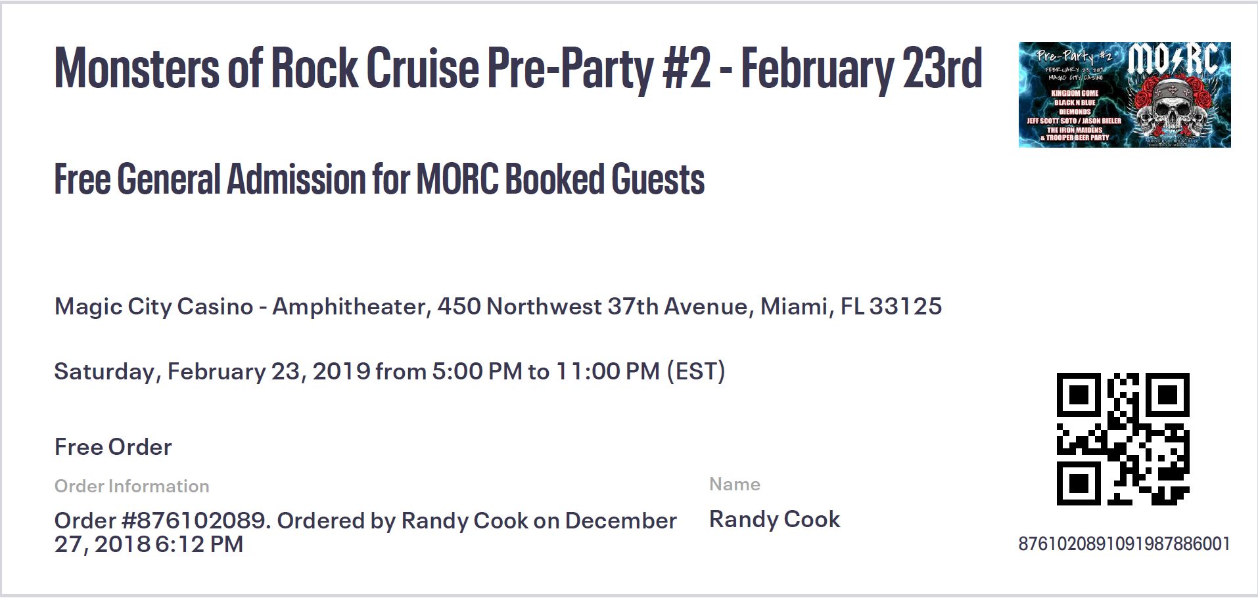Viewport: 1258px width, 598px height.
Task: Click the Order Information label
Action: (x=131, y=486)
